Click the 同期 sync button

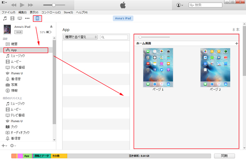(x=224, y=156)
